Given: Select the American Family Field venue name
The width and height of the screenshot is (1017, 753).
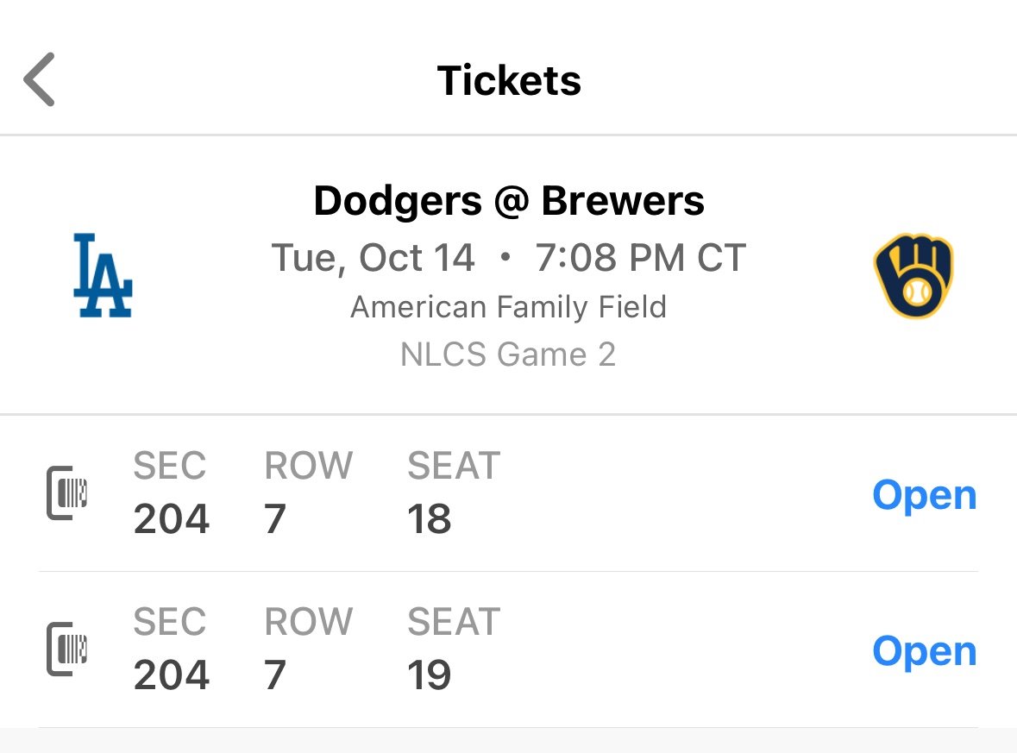Looking at the screenshot, I should click(509, 307).
